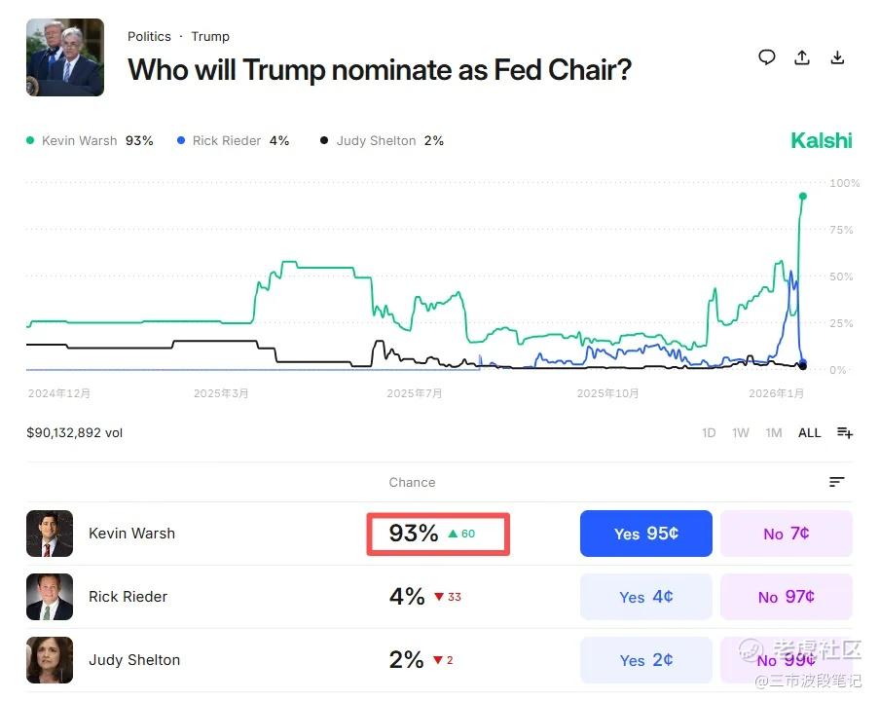Click the download icon
Screen dimensions: 879x701
pos(837,57)
